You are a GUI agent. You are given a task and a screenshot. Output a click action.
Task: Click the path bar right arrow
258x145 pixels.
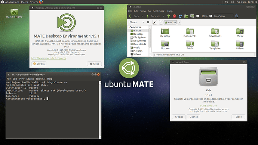click(x=179, y=22)
